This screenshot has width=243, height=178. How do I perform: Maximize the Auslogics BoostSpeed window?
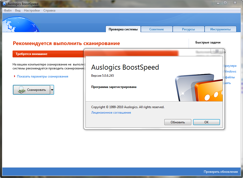pos(225,3)
